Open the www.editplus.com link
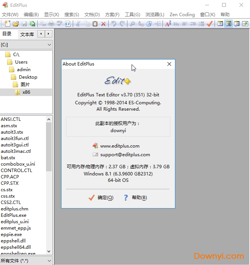Viewport: 250px width, 265px height. [x=120, y=146]
